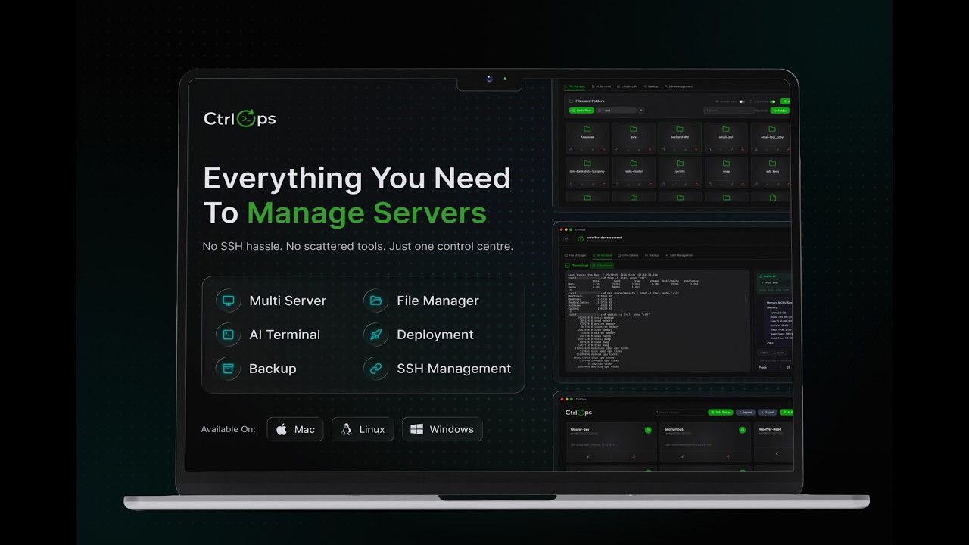Connect to anonymous server using green button
969x545 pixels.
click(x=742, y=430)
